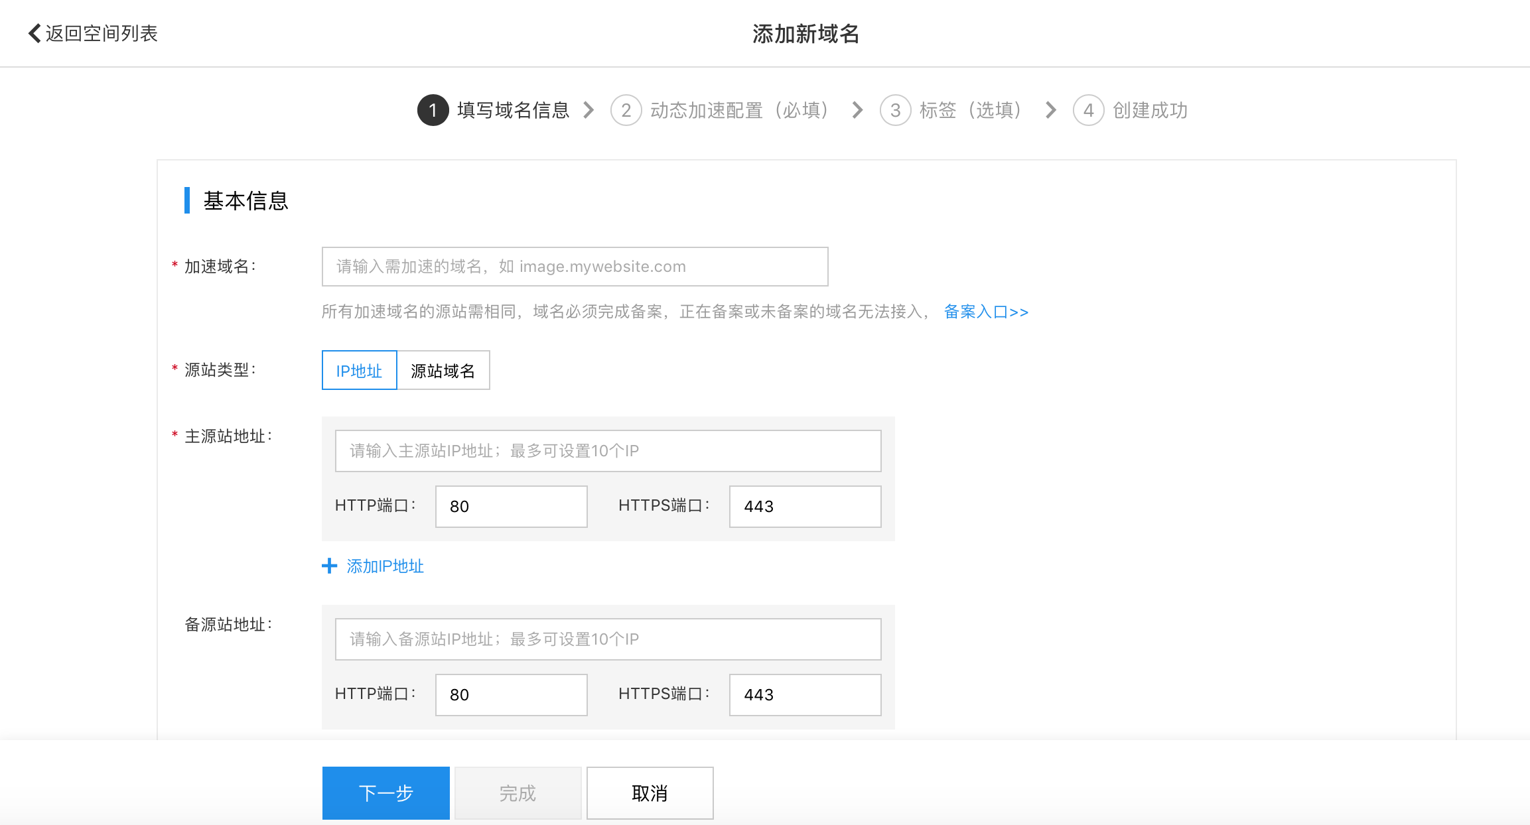Focus the 备源站 IP address input
The height and width of the screenshot is (825, 1530).
[608, 639]
